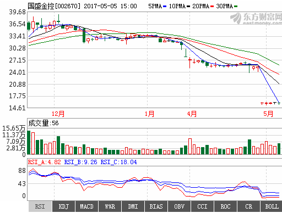Click the 5月 timeline label
This screenshot has height=213, width=282.
click(x=268, y=114)
